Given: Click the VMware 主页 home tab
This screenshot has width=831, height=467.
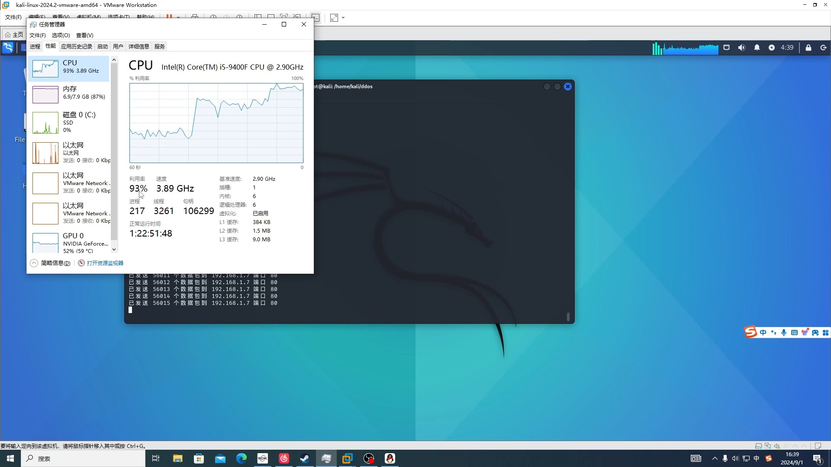Looking at the screenshot, I should 14,35.
